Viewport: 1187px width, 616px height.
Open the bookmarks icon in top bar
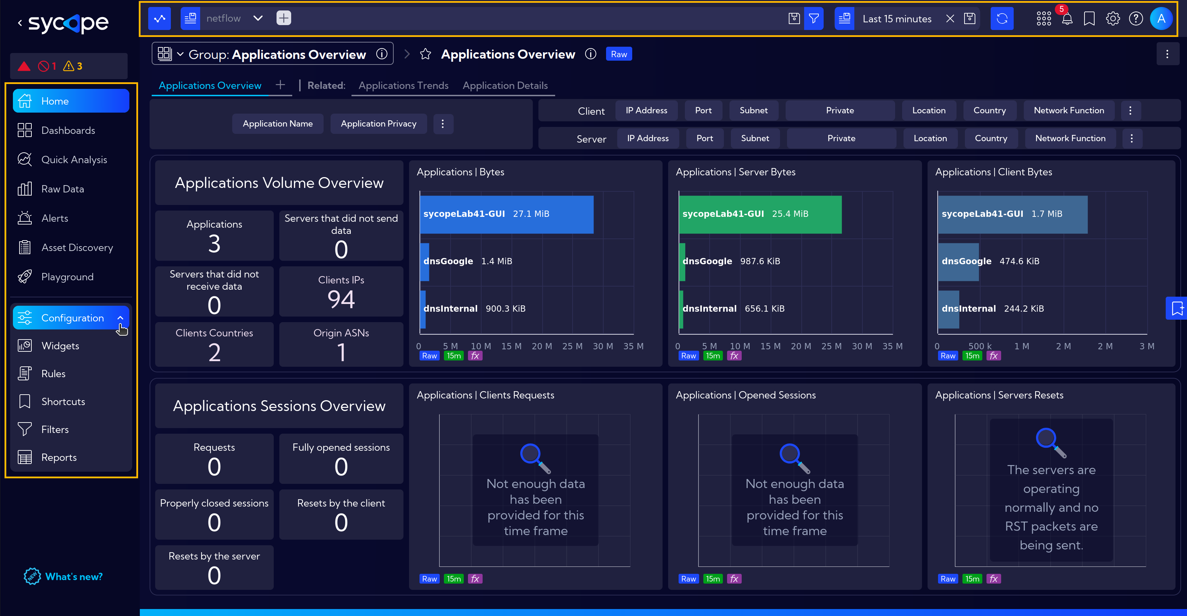click(1089, 18)
